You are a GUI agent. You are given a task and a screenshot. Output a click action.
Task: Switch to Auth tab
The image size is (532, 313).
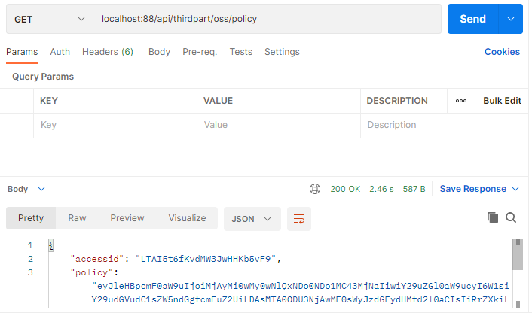tap(60, 52)
